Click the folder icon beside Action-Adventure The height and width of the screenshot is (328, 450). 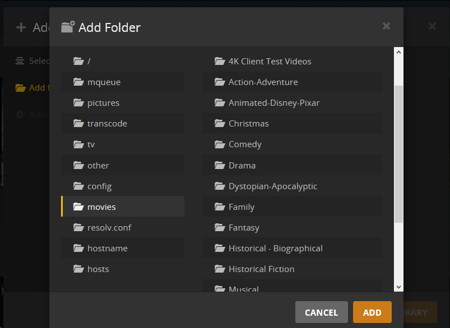click(x=220, y=82)
